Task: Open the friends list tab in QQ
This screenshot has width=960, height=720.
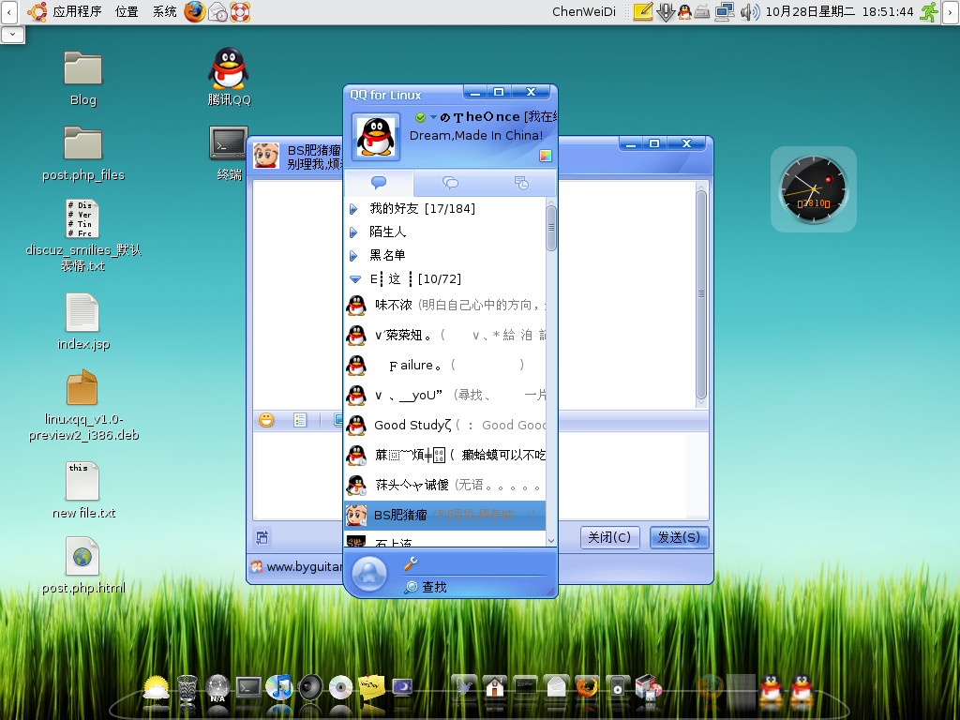Action: (x=379, y=183)
